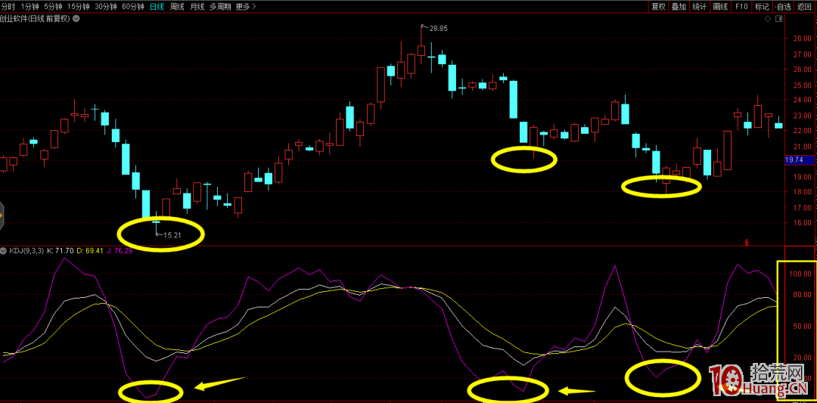Open the 统计 statistics tool

(x=699, y=6)
